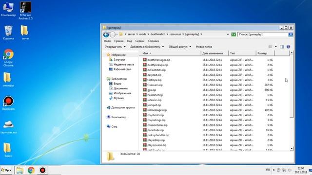Click the search magnifier icon

pos(291,35)
